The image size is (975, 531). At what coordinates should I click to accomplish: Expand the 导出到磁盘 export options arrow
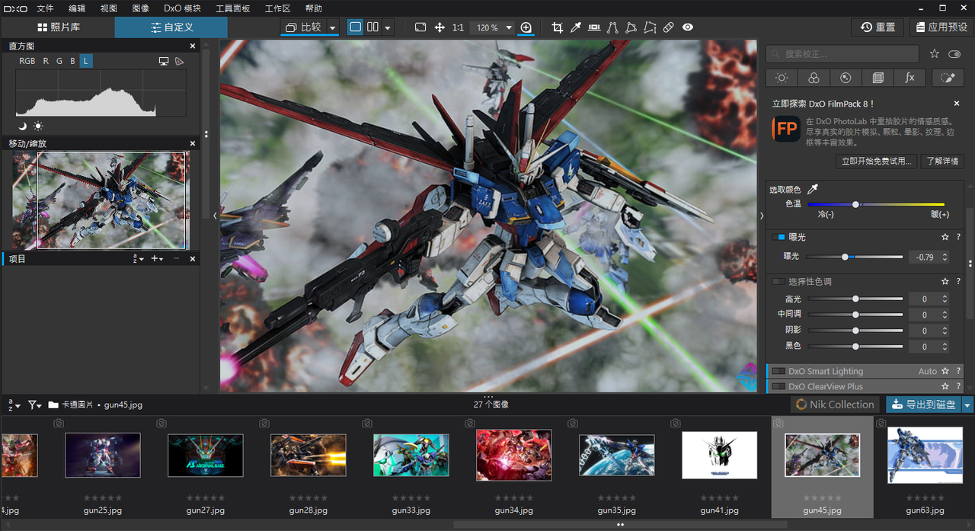[x=967, y=405]
